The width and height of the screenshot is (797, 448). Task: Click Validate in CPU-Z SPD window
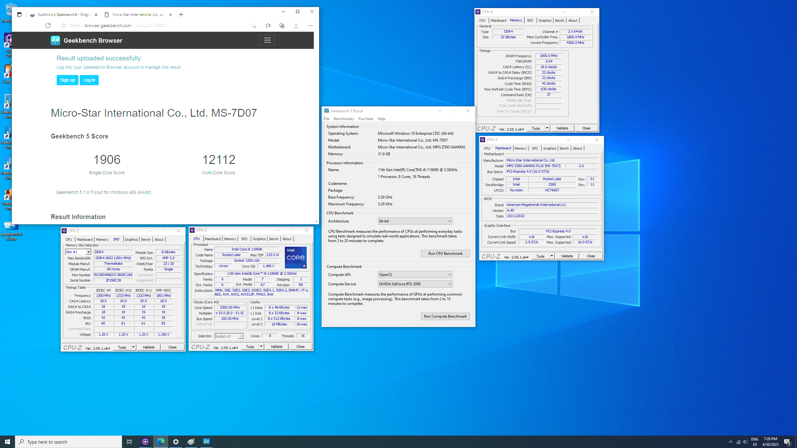[x=149, y=347]
